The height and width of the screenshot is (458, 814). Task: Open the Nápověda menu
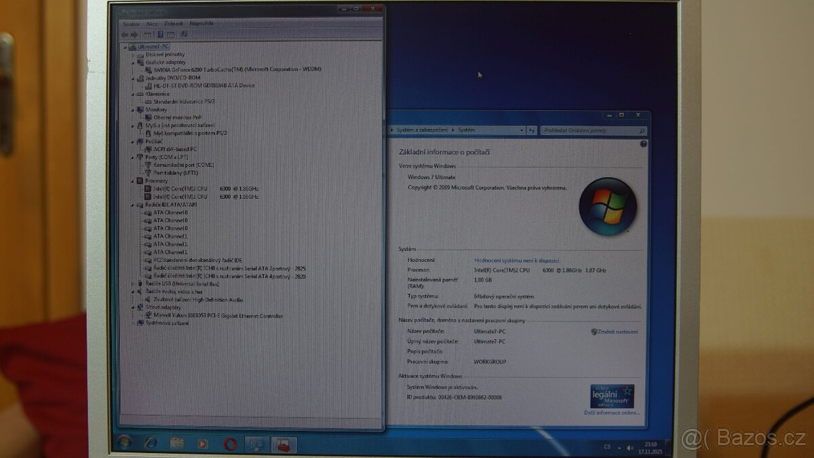click(x=201, y=24)
